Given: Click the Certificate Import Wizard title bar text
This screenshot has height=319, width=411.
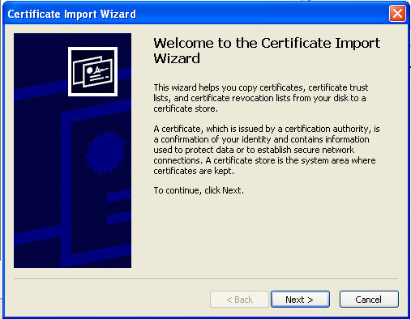Looking at the screenshot, I should pos(71,14).
